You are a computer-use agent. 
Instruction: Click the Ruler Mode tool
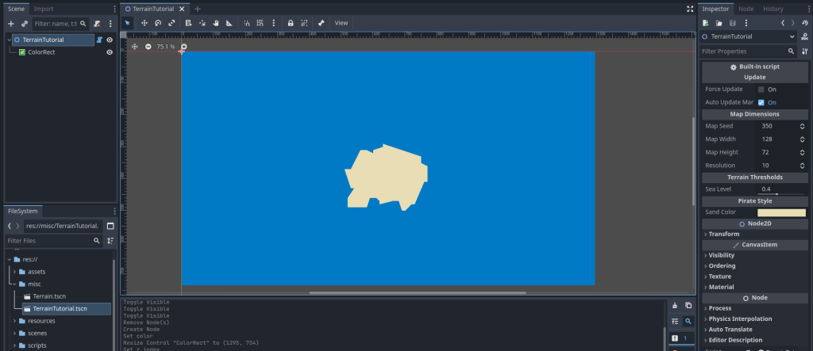point(229,23)
